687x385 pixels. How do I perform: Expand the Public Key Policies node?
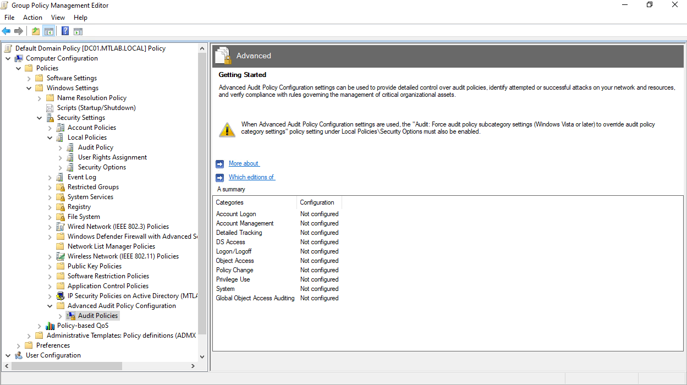click(50, 266)
